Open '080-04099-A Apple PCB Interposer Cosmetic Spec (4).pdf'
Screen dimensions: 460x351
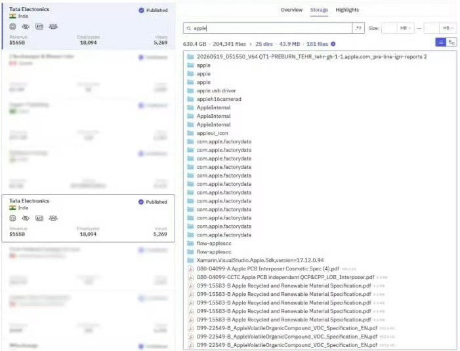coord(268,268)
